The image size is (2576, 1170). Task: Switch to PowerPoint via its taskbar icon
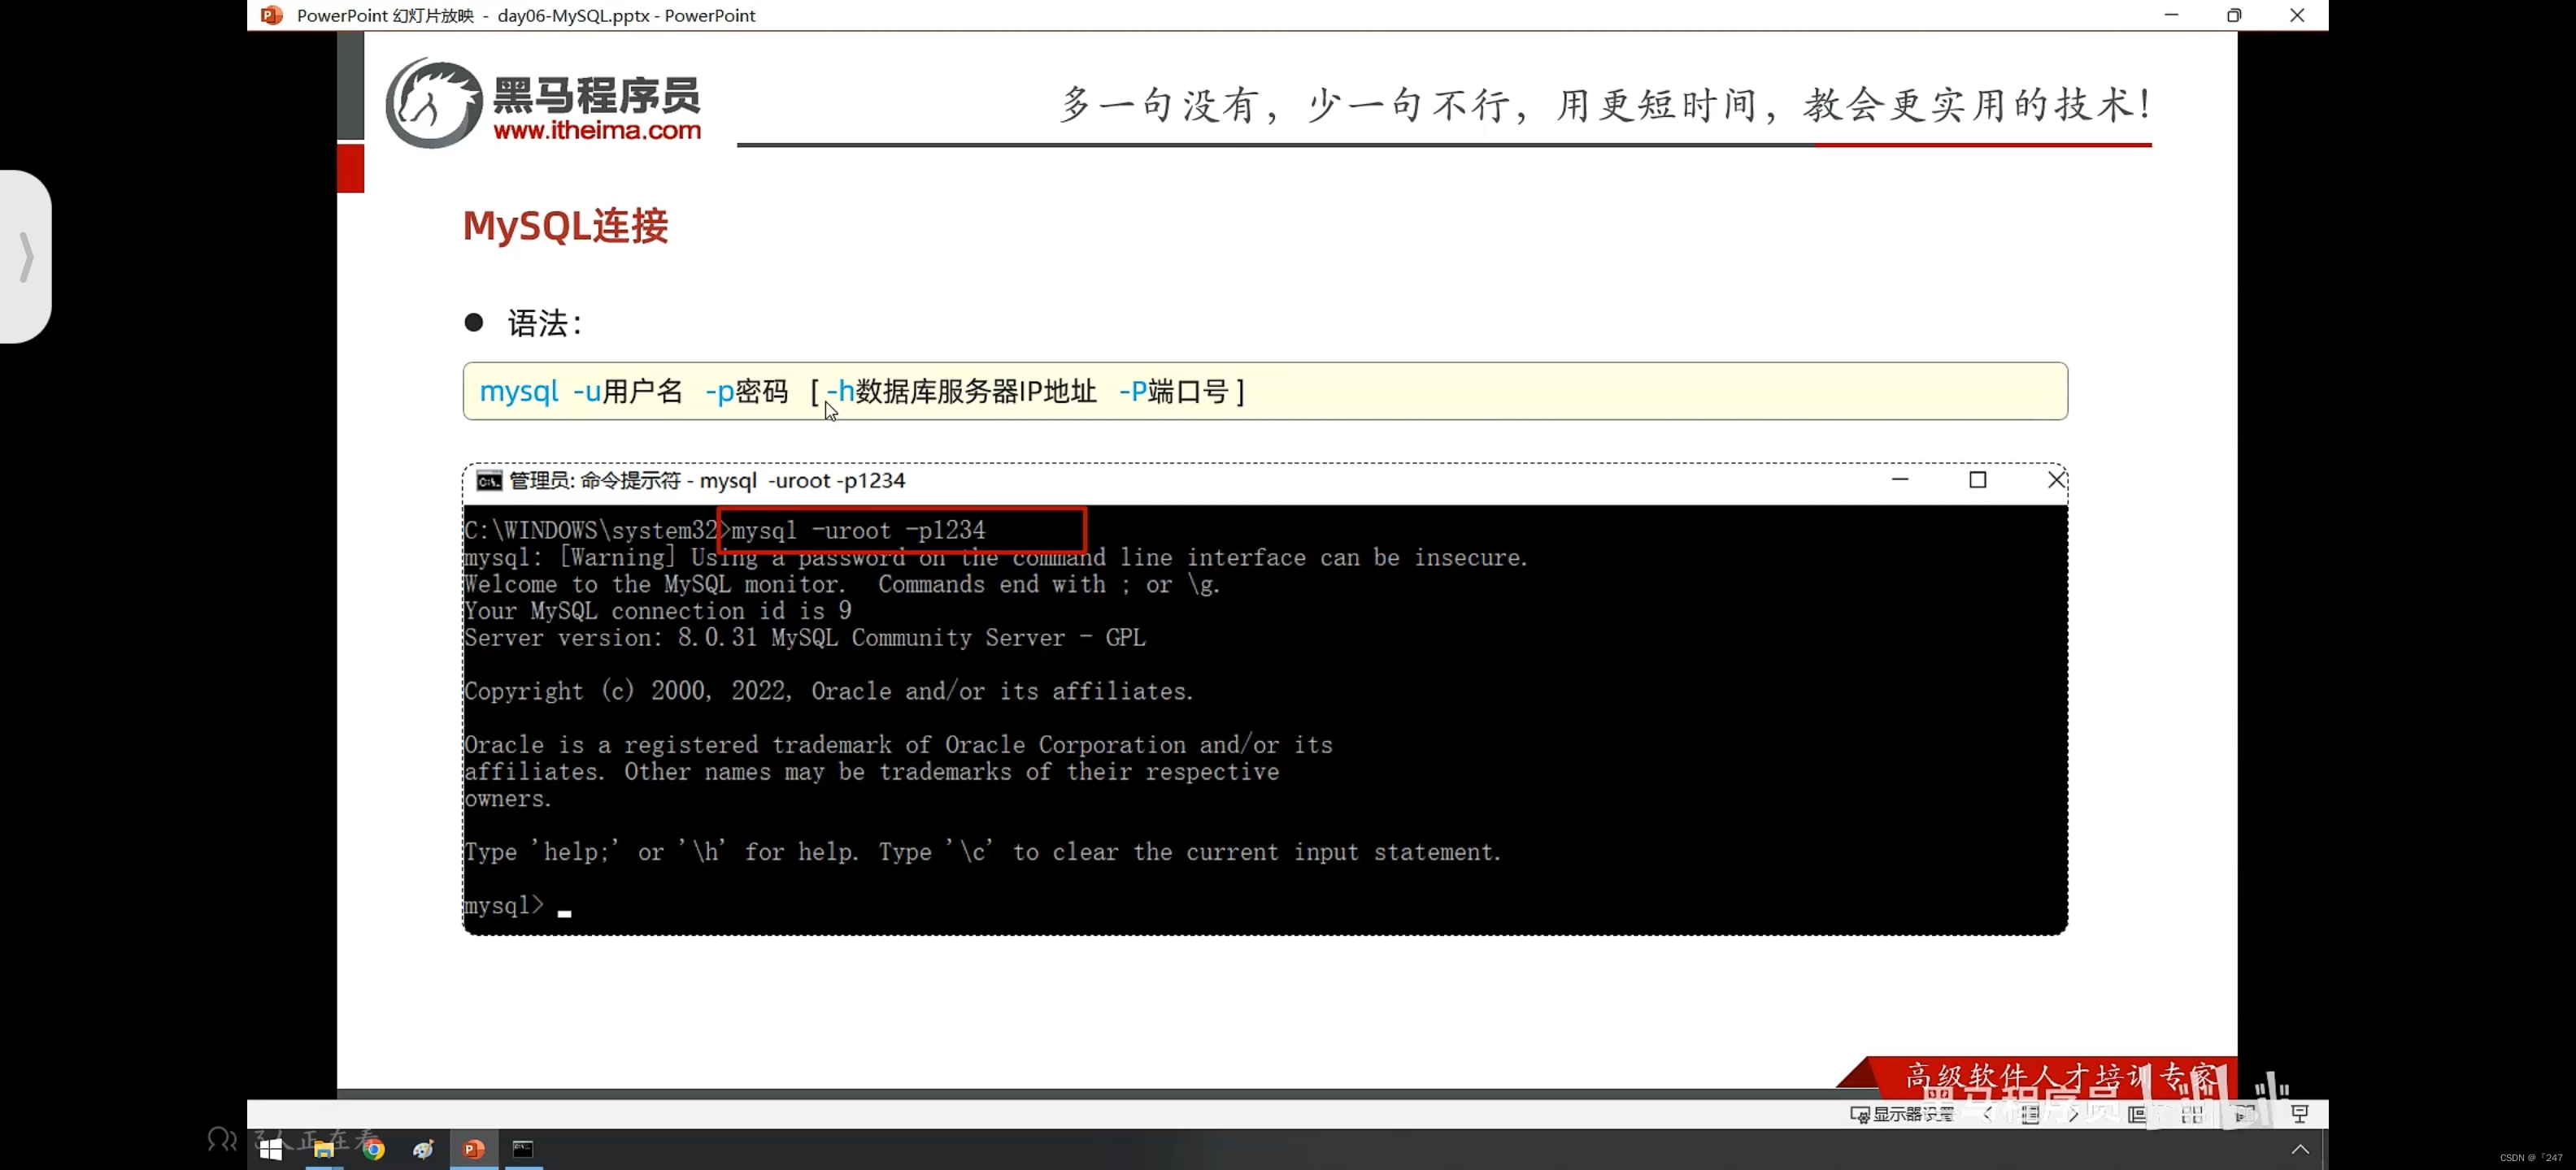click(473, 1149)
